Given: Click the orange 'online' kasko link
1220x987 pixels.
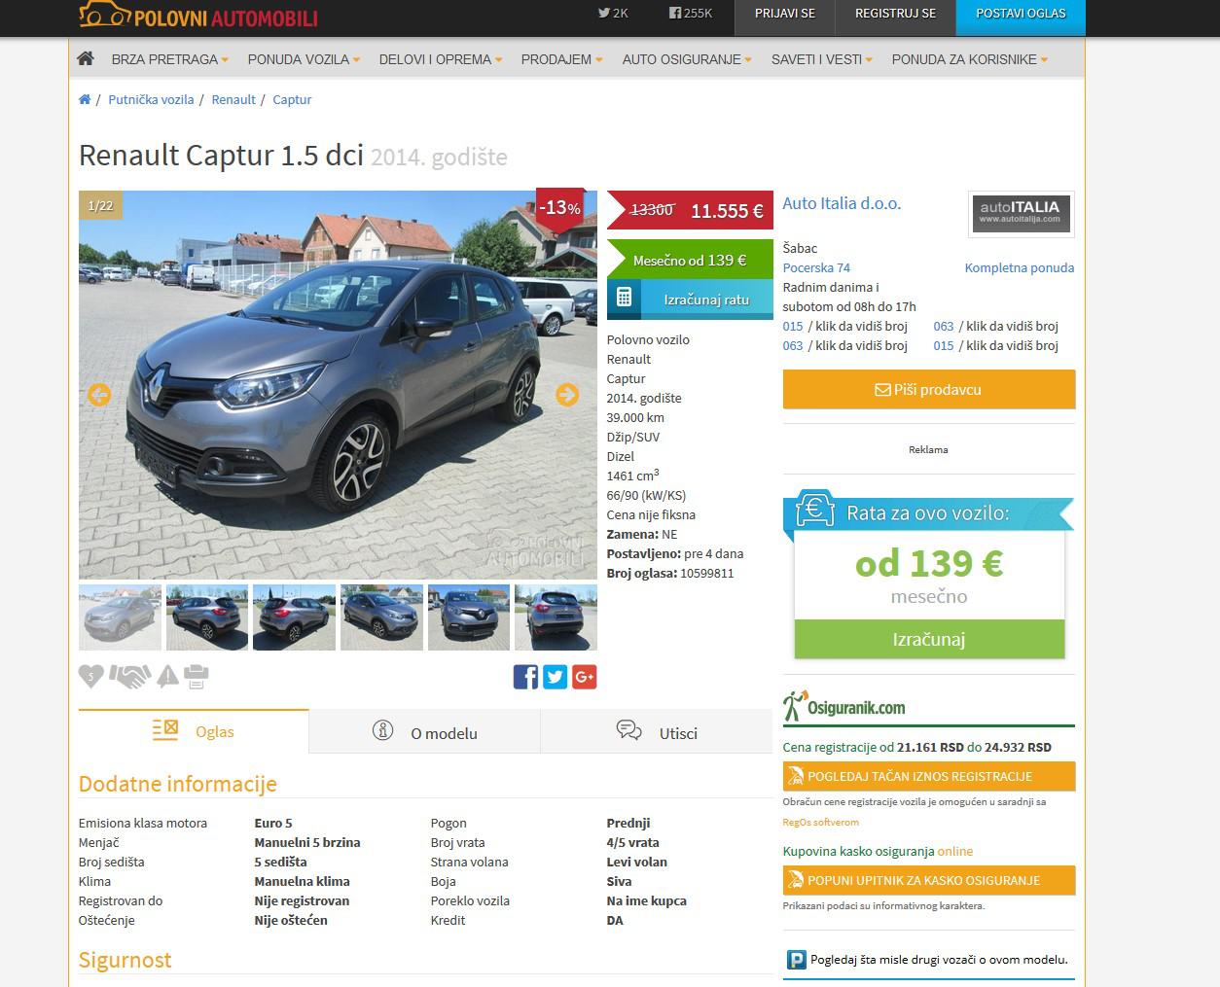Looking at the screenshot, I should click(954, 851).
